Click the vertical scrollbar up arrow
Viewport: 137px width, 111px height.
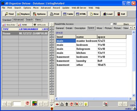(134, 33)
